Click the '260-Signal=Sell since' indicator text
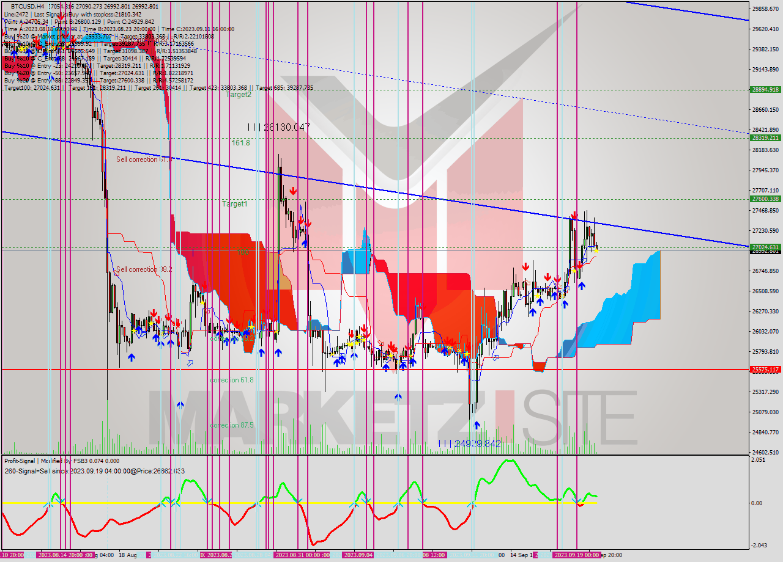 [94, 471]
